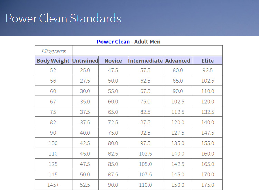The image size is (259, 194).
Task: Click Untrained value 27.5
Action: pos(85,81)
